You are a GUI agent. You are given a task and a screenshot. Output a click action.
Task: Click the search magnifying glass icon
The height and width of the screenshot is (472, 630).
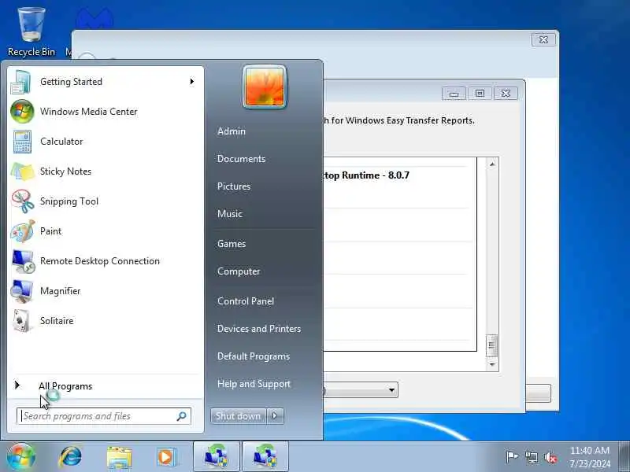click(182, 416)
